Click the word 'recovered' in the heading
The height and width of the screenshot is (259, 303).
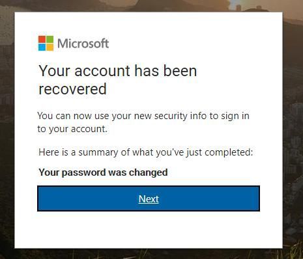72,89
